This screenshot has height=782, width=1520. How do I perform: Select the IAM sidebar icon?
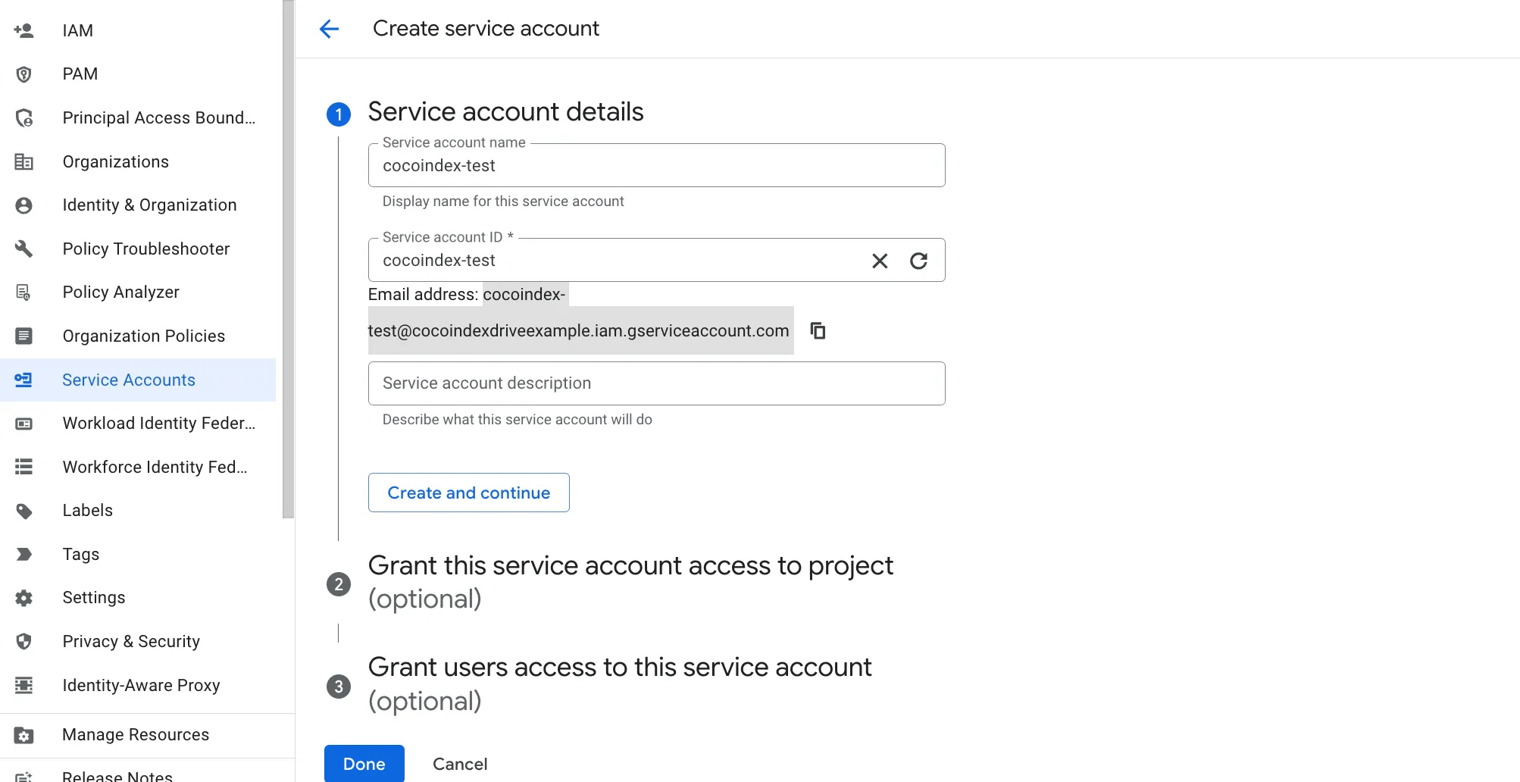click(23, 30)
